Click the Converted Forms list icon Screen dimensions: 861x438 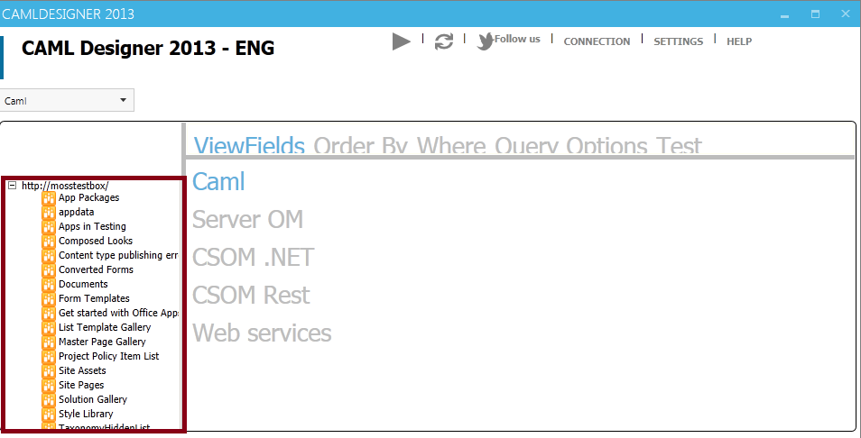[49, 269]
